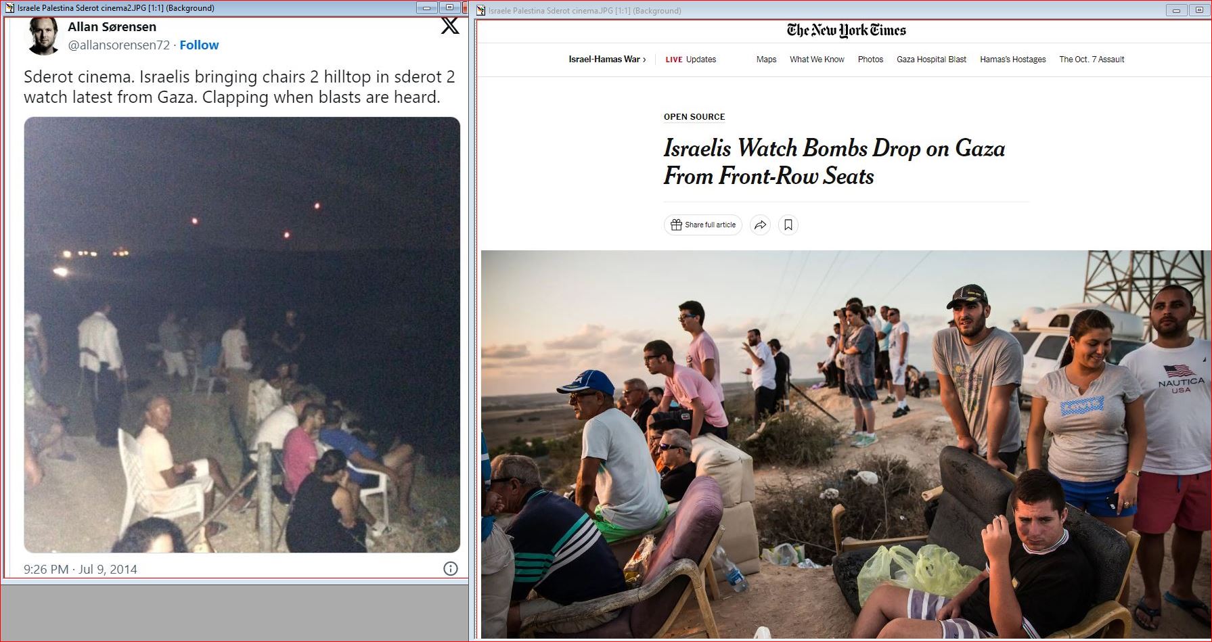The height and width of the screenshot is (642, 1212).
Task: Follow Allan Sørensen
Action: pos(199,45)
